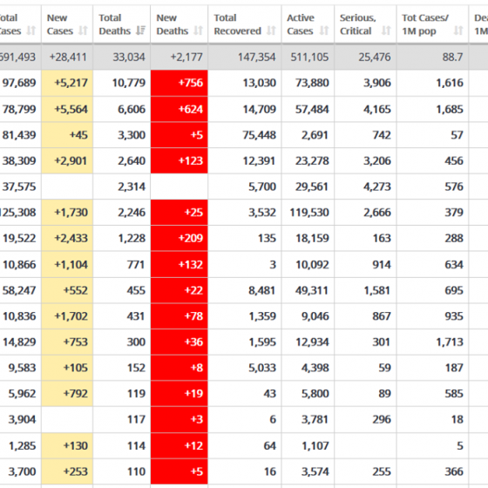488x488 pixels.
Task: Click the sort arrows icon for Total Cases
Action: click(x=30, y=30)
